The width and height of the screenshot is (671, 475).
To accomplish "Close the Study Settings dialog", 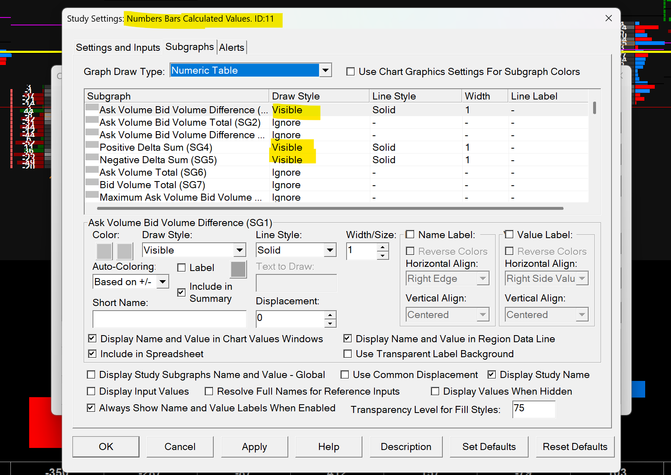I will tap(609, 18).
